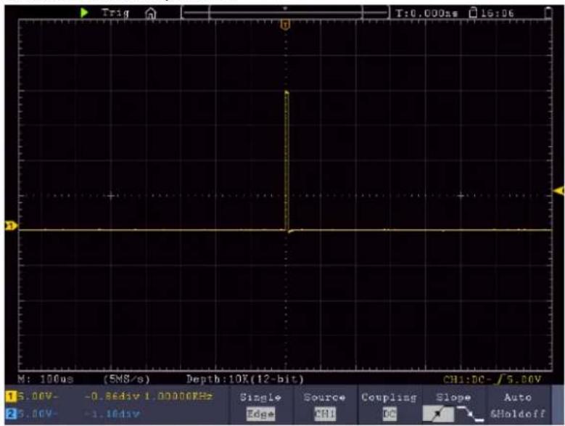The image size is (565, 426).
Task: Click the '(5MS/s)' sample rate text
Action: coord(127,379)
